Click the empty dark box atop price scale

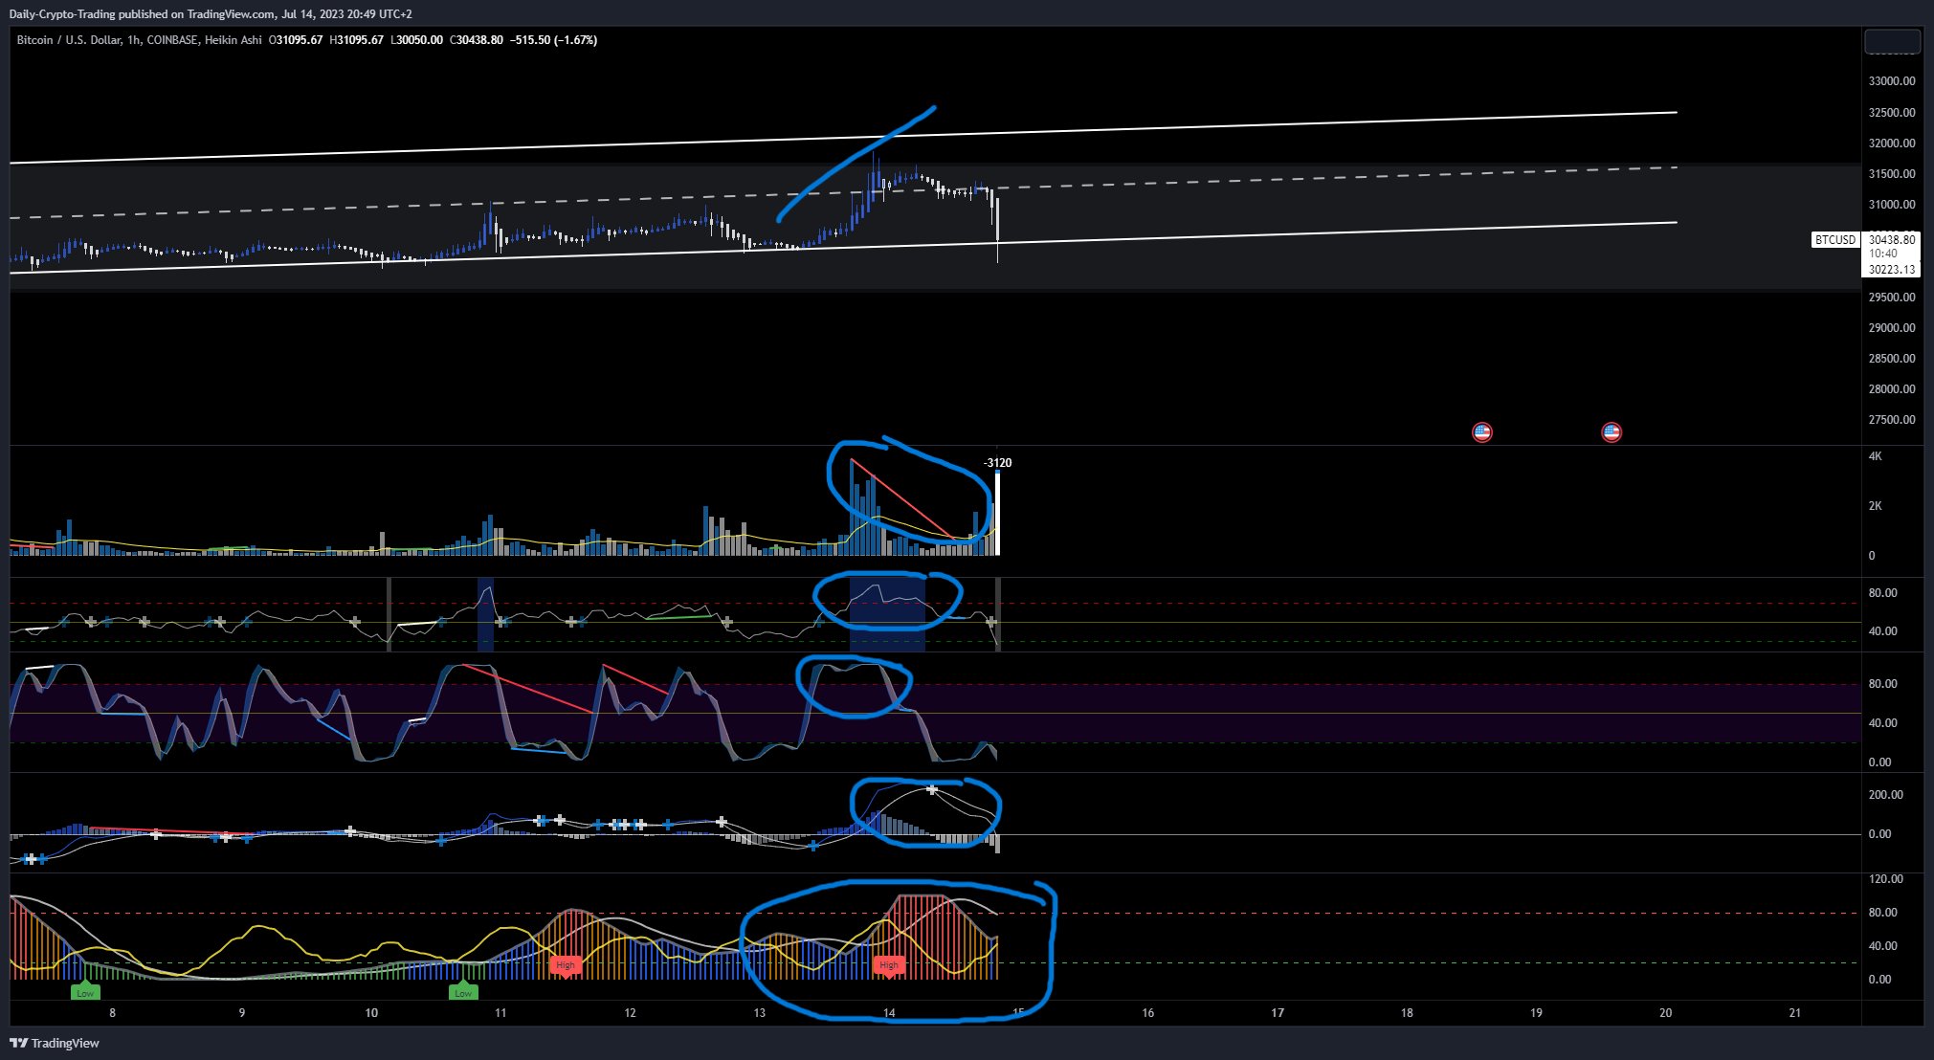point(1892,42)
